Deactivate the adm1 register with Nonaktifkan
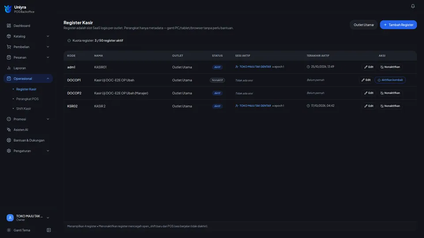The image size is (424, 238). (x=390, y=67)
